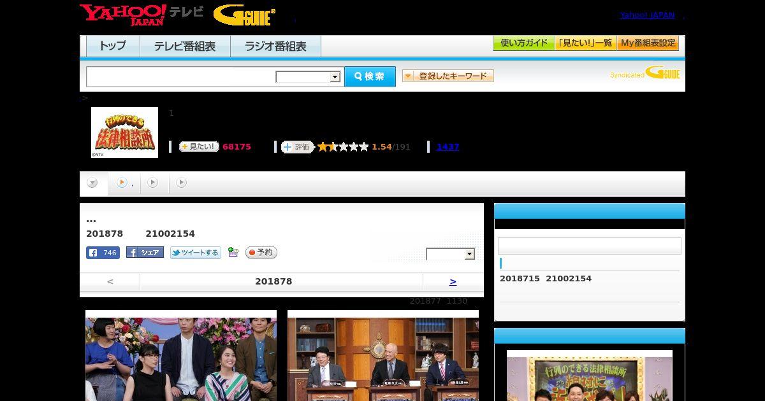Image resolution: width=765 pixels, height=401 pixels.
Task: Open the Syndicated G-GUIDE logo
Action: [x=645, y=73]
